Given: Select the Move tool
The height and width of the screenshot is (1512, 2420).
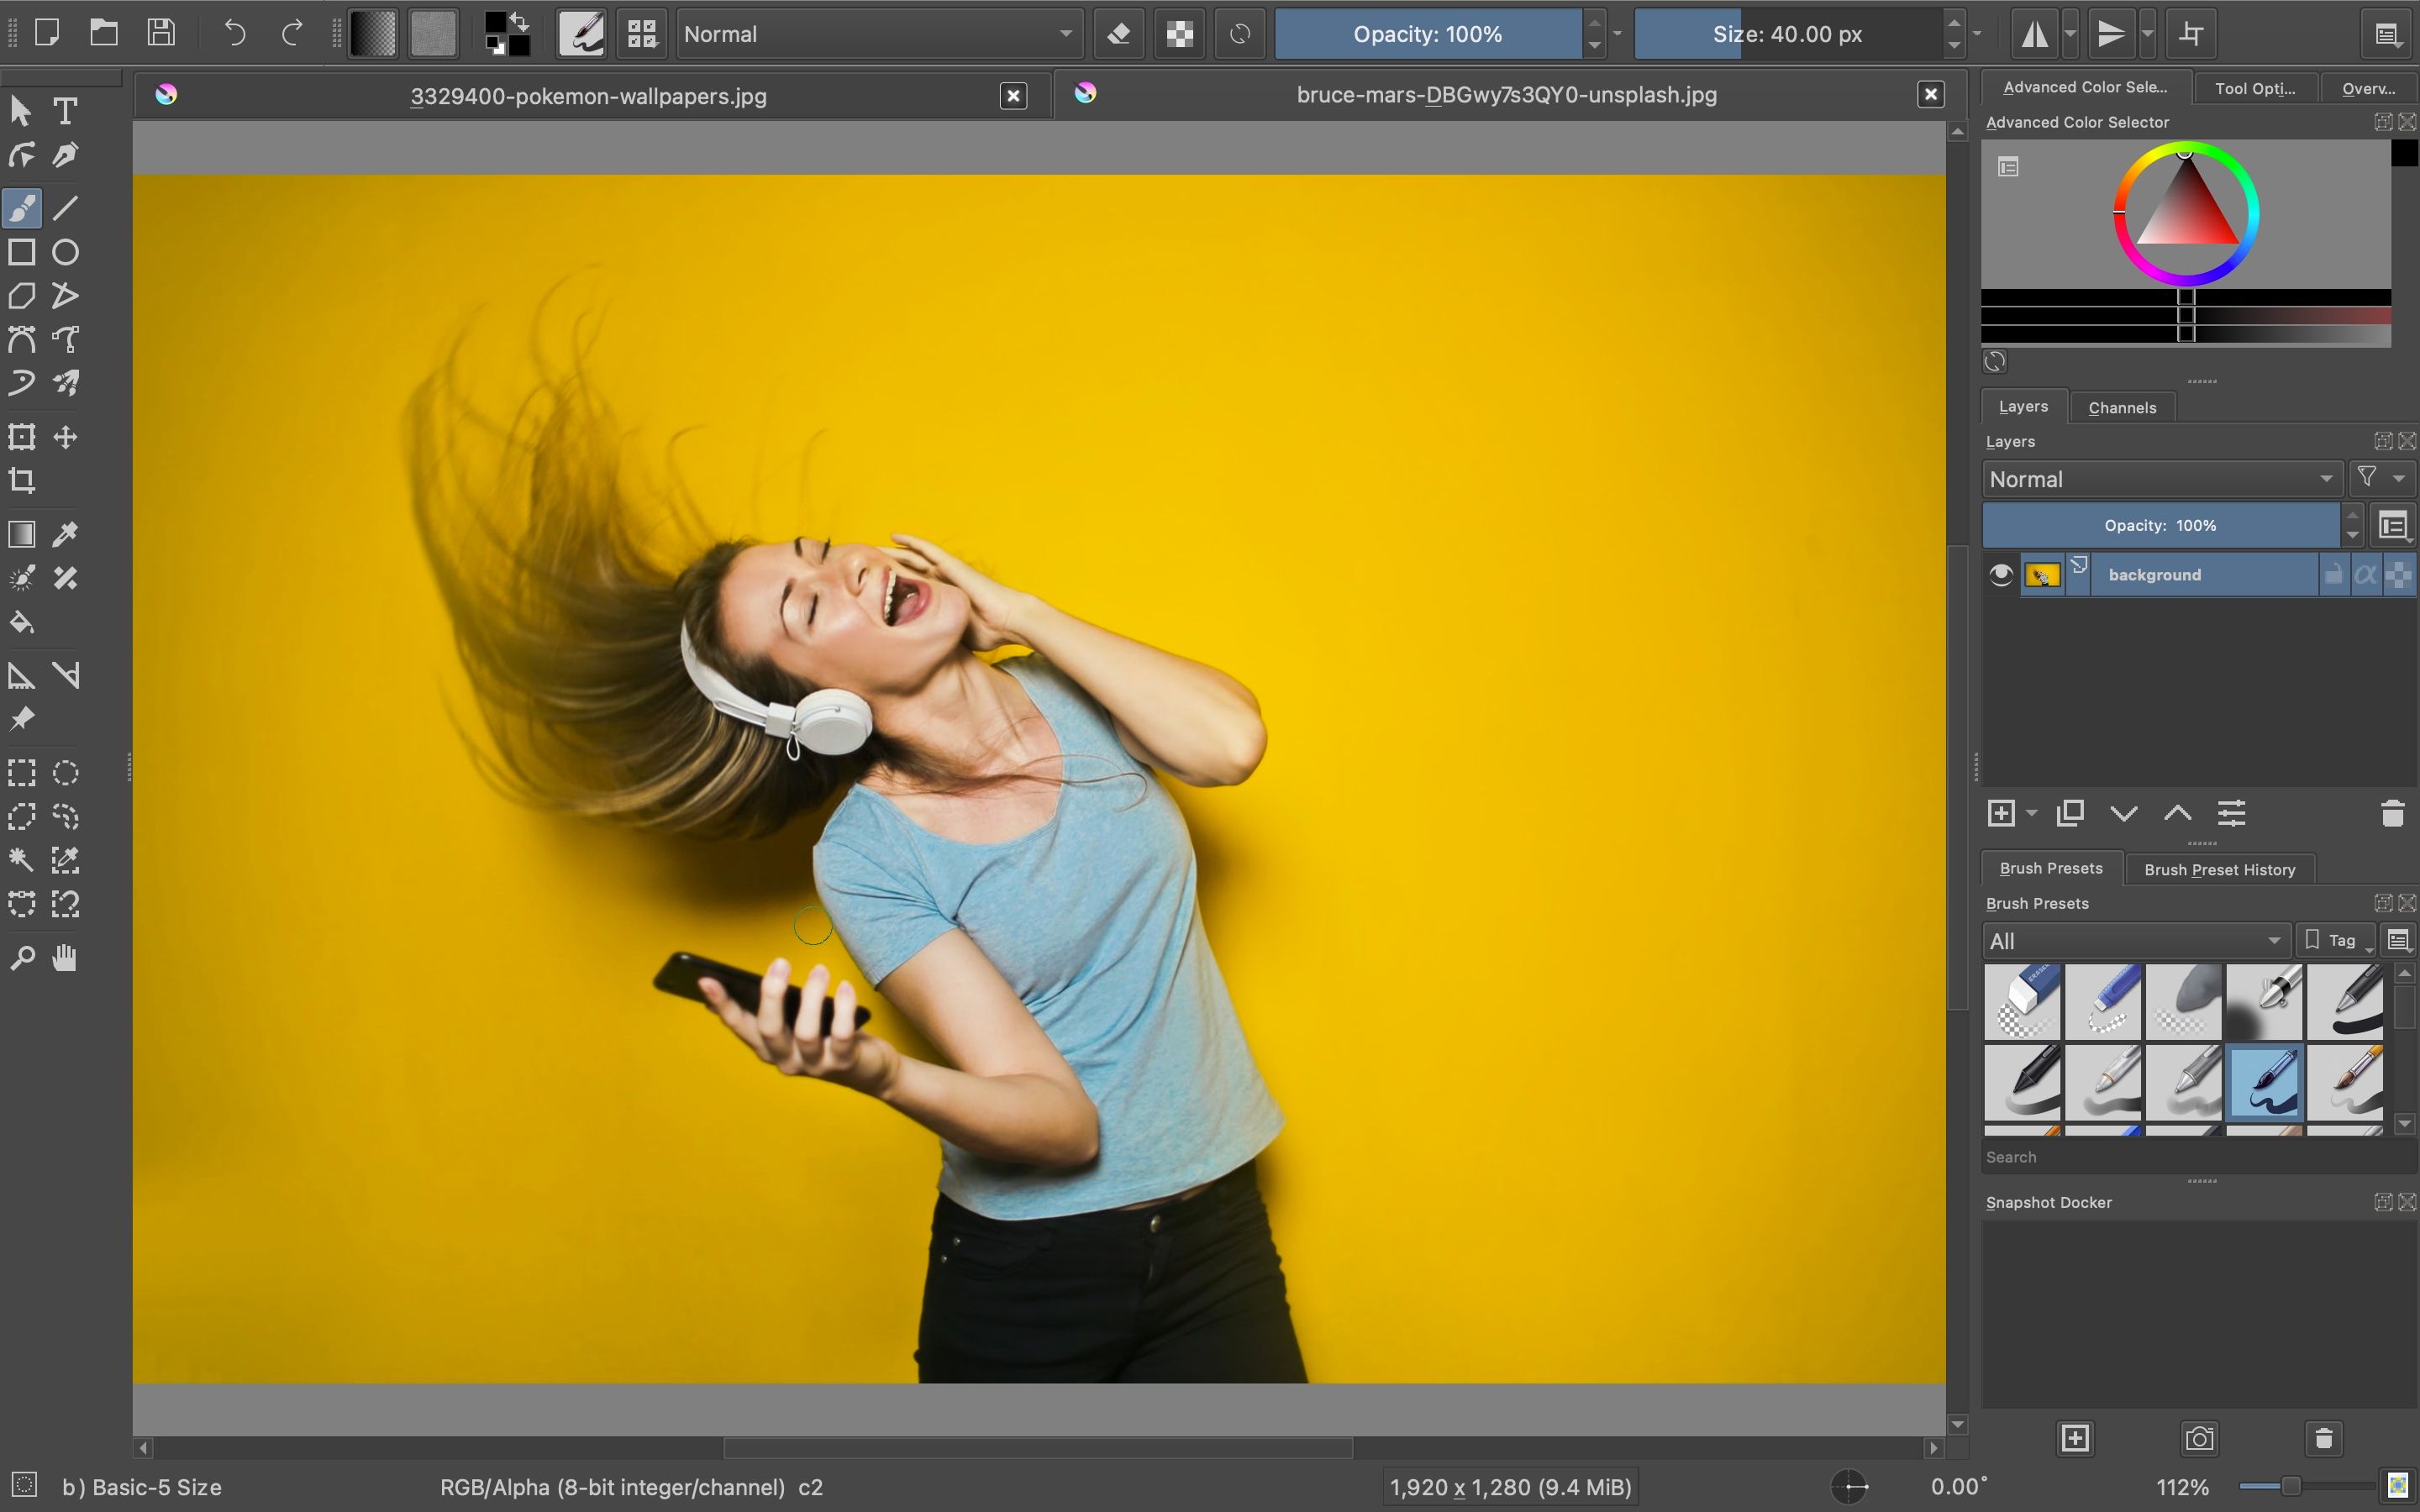Looking at the screenshot, I should coord(65,438).
